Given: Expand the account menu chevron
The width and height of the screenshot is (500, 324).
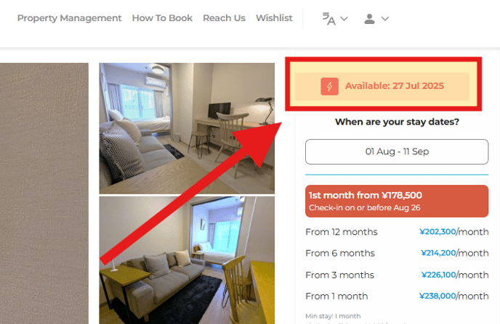Looking at the screenshot, I should (x=385, y=19).
